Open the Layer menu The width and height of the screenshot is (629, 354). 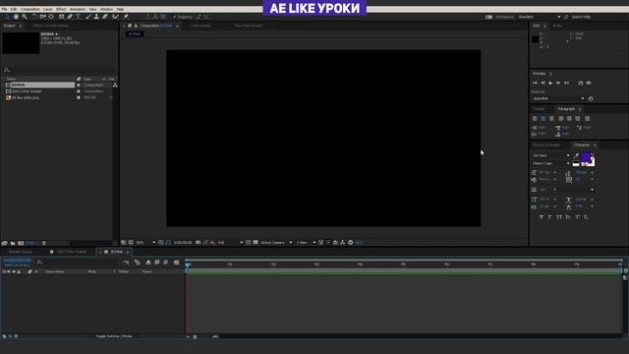coord(48,9)
